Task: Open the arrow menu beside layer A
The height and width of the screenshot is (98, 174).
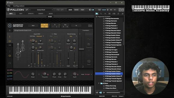Action: [x=49, y=25]
